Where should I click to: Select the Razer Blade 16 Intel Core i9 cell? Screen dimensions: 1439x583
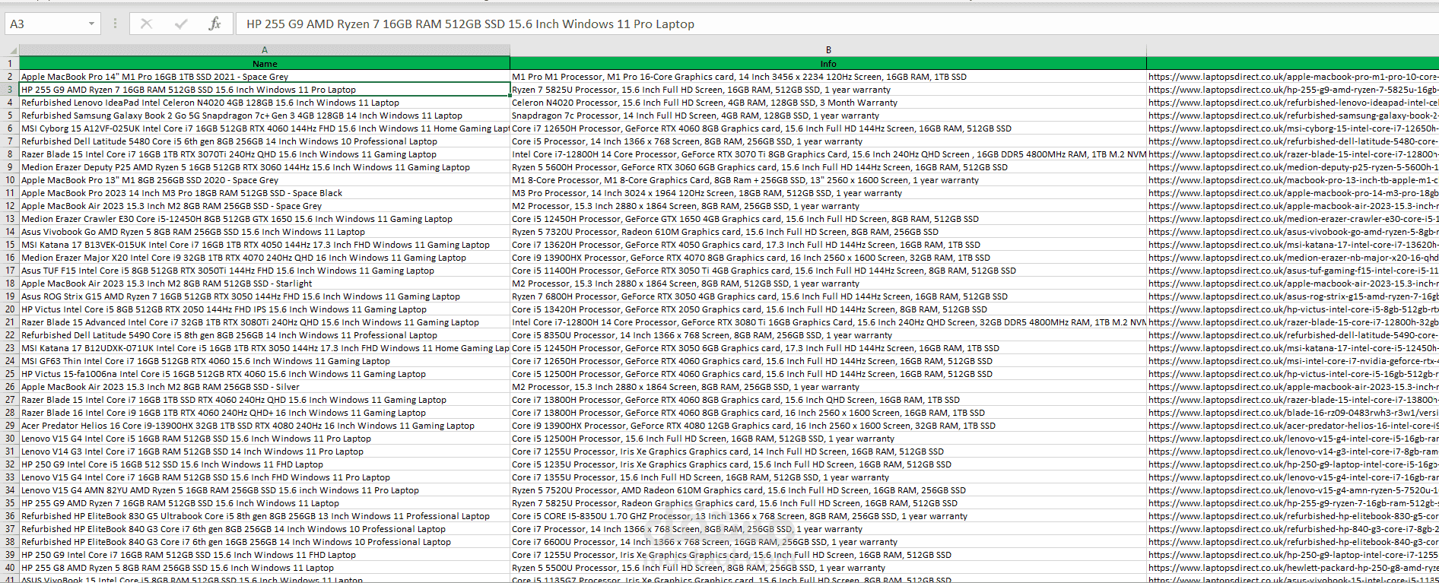(x=265, y=413)
